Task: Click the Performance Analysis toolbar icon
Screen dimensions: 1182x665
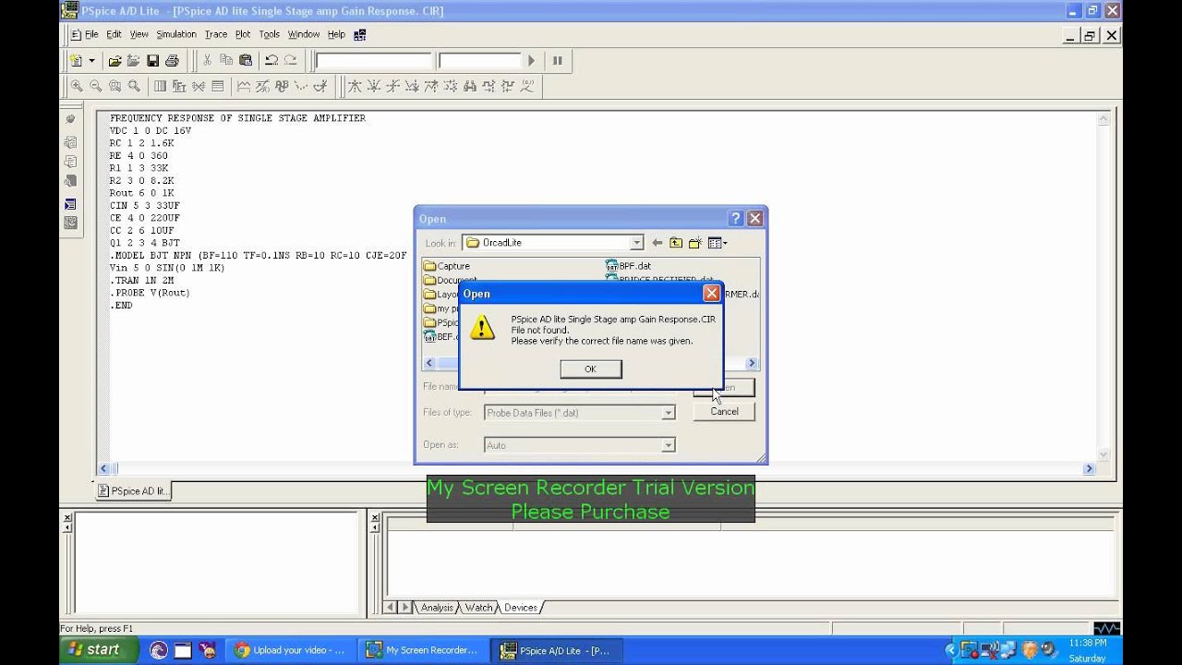Action: (x=199, y=87)
